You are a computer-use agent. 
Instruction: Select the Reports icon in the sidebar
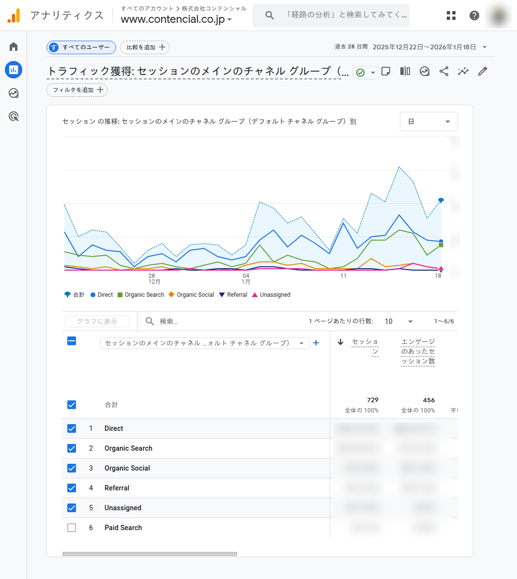(13, 70)
